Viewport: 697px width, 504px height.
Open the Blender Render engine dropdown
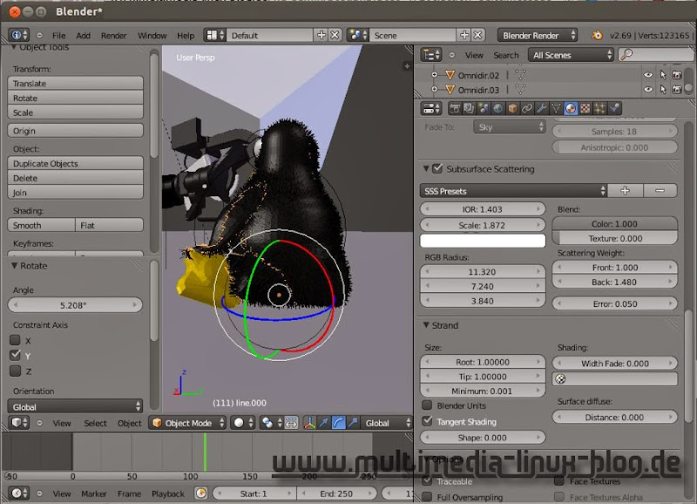click(538, 35)
